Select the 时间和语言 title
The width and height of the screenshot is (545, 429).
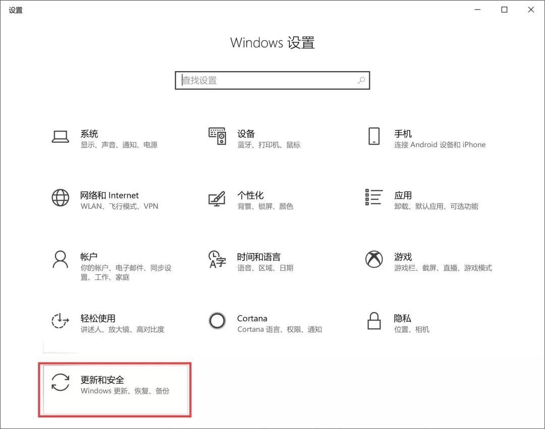[259, 257]
